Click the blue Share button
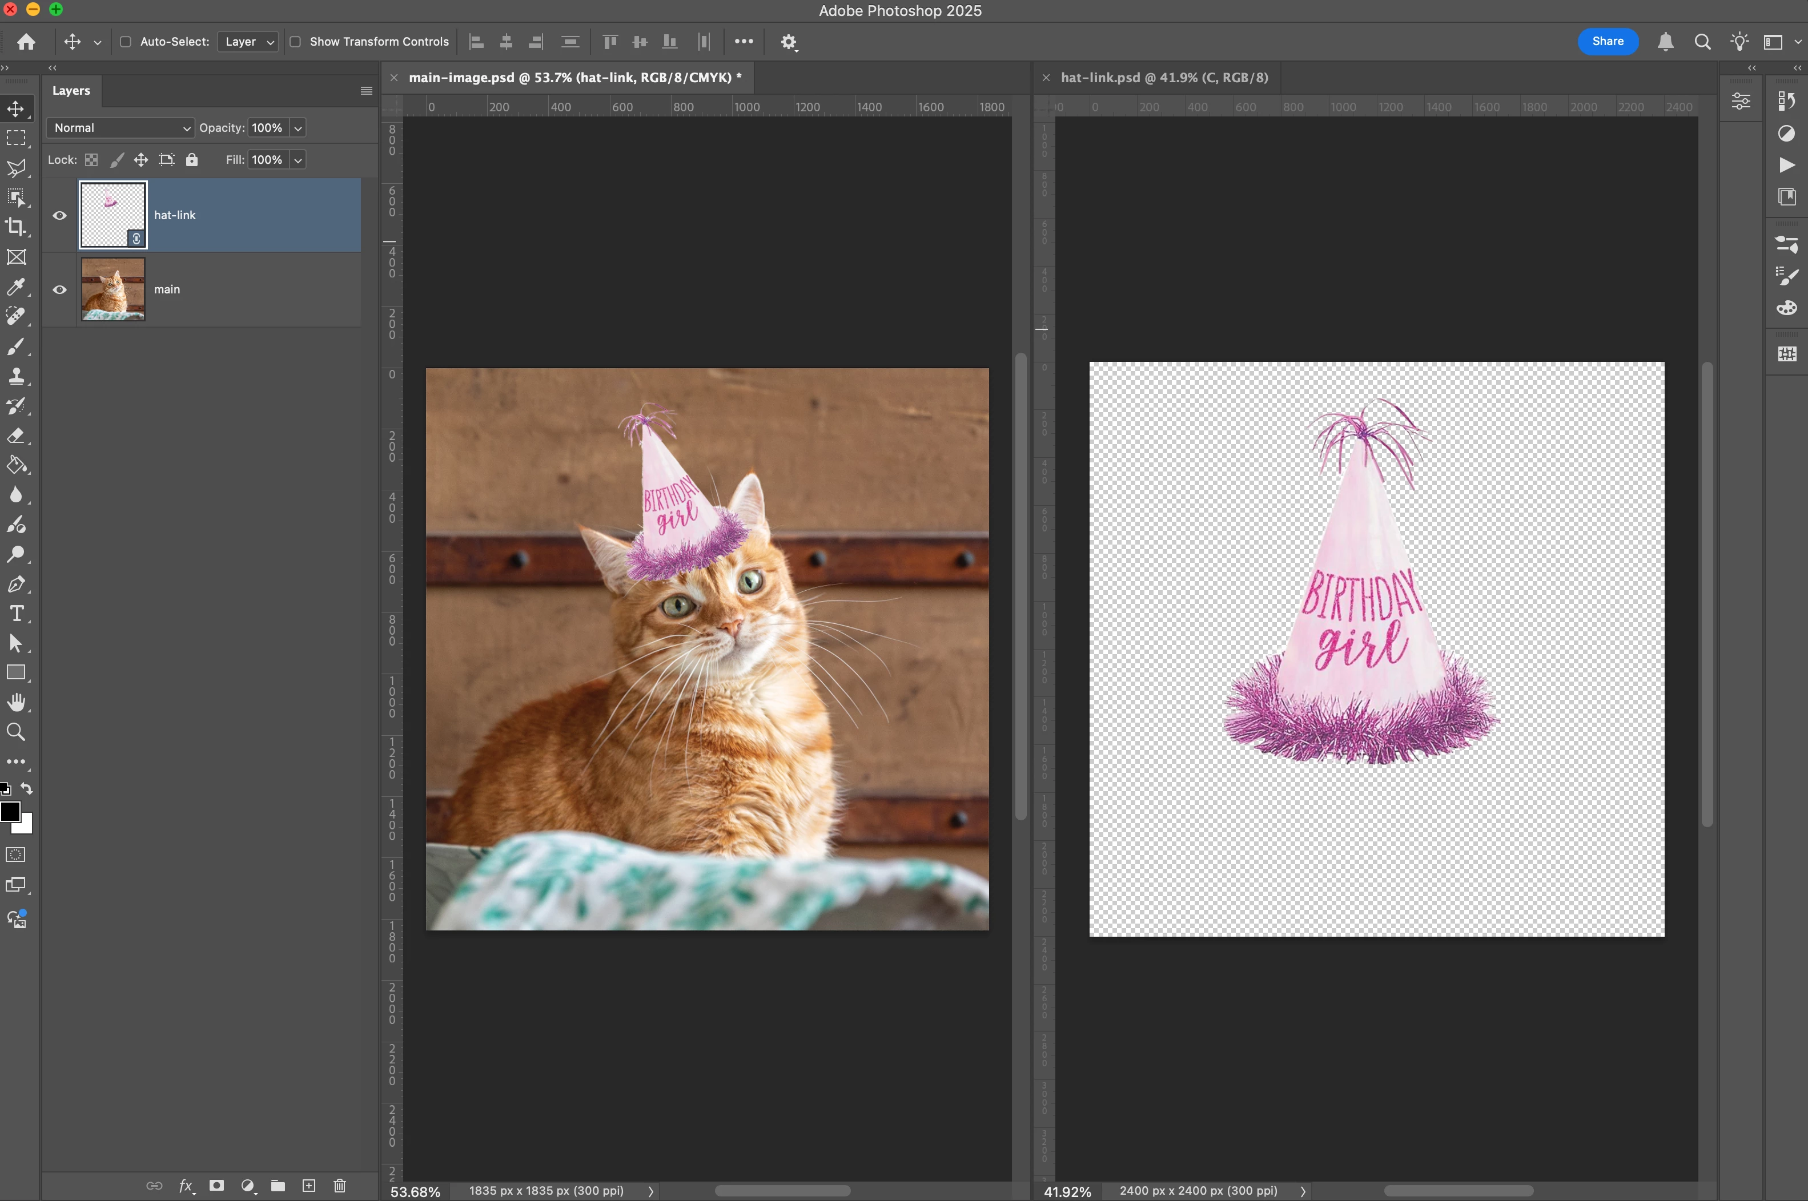Screen dimensions: 1808x1201 pyautogui.click(x=1608, y=41)
